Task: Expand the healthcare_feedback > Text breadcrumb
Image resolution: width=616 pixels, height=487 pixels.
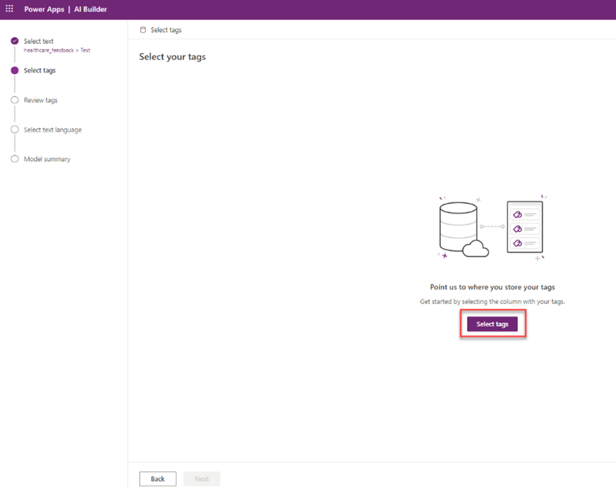Action: pos(57,50)
